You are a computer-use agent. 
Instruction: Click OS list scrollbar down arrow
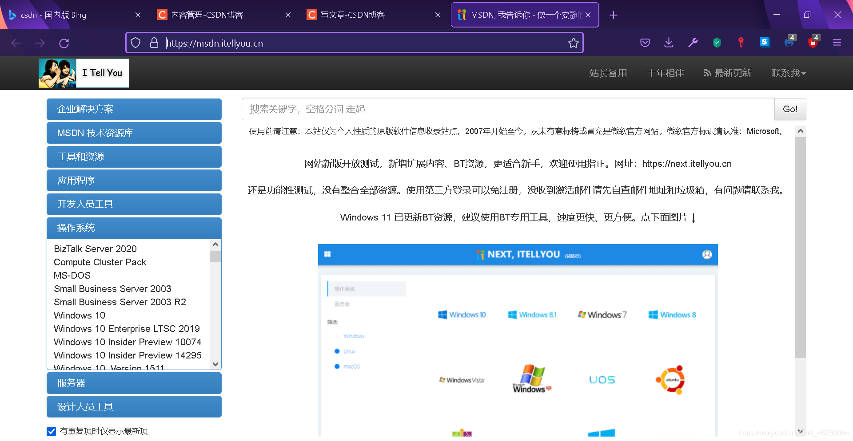[215, 364]
